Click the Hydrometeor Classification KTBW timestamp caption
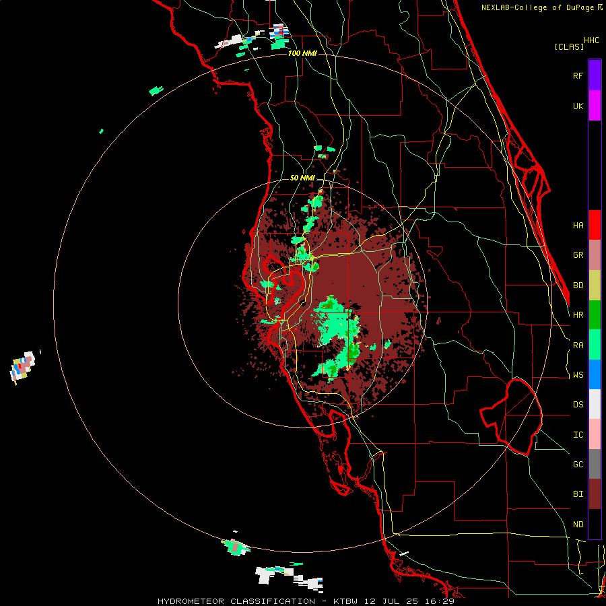Screen dimensions: 606x606 (x=306, y=601)
